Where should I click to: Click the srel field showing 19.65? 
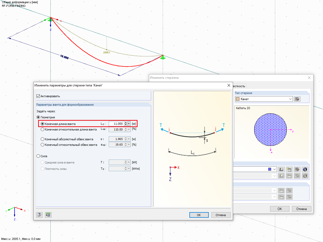(116, 145)
